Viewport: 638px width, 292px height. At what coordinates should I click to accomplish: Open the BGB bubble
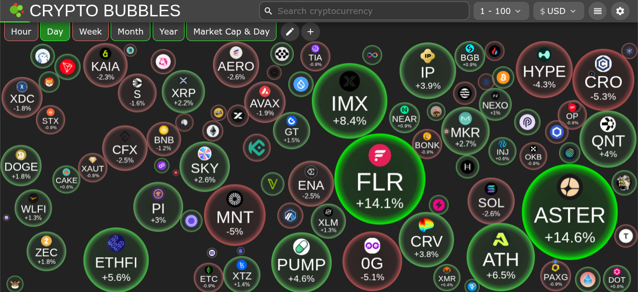[x=470, y=56]
